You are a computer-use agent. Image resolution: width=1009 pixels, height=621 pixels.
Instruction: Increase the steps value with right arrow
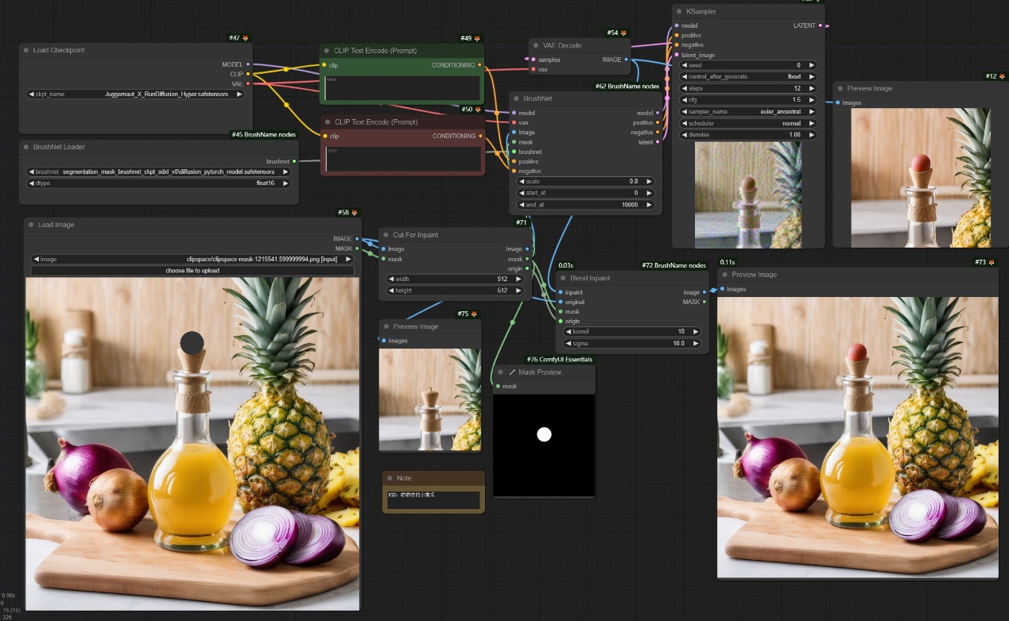tap(811, 88)
